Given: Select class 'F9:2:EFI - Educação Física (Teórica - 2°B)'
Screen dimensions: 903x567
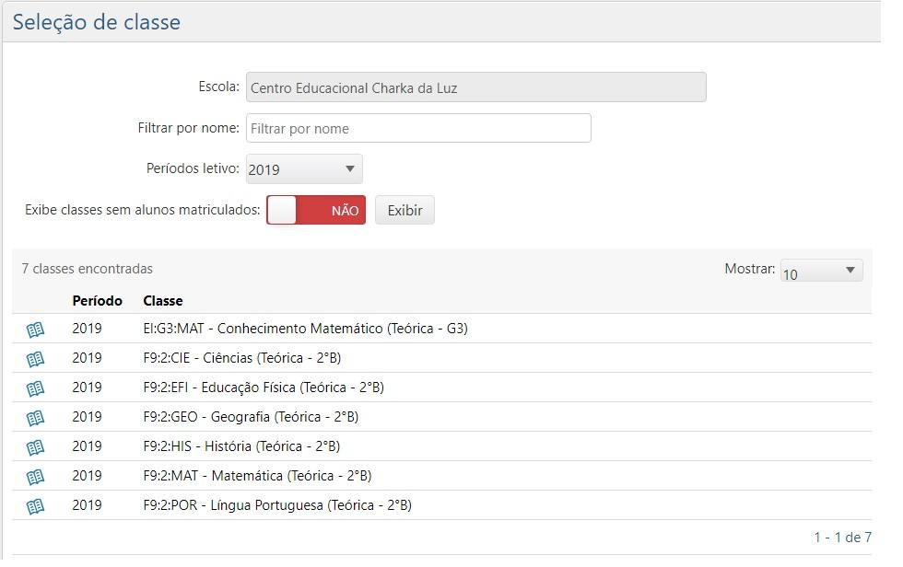Looking at the screenshot, I should [x=264, y=387].
